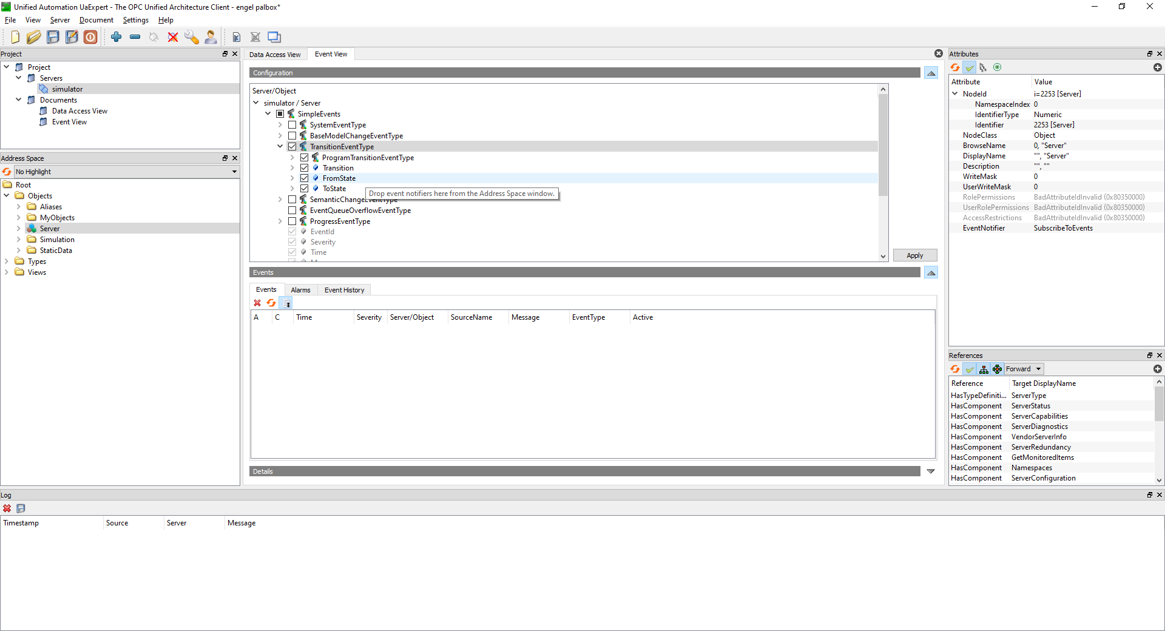Open a project with the folder icon

point(33,37)
